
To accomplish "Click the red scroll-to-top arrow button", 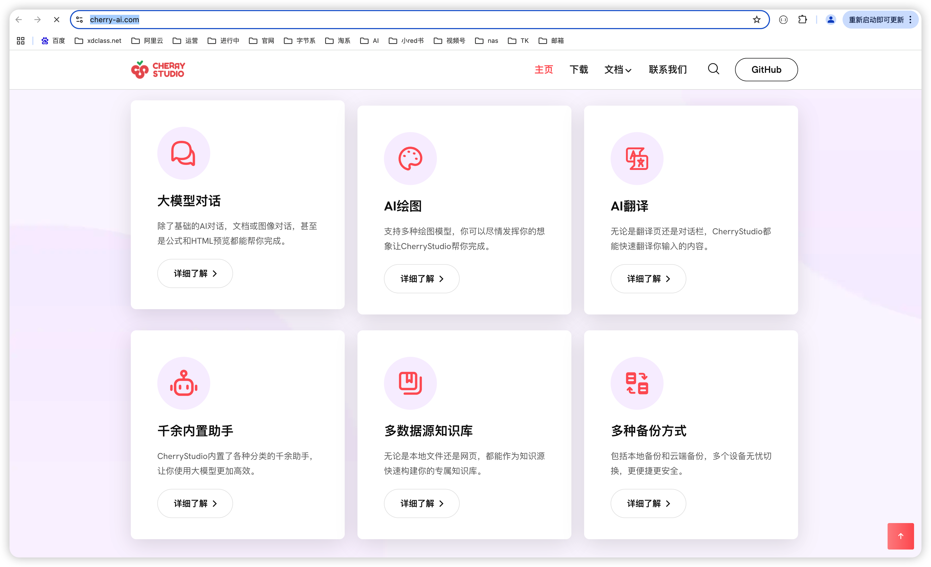I will (900, 536).
